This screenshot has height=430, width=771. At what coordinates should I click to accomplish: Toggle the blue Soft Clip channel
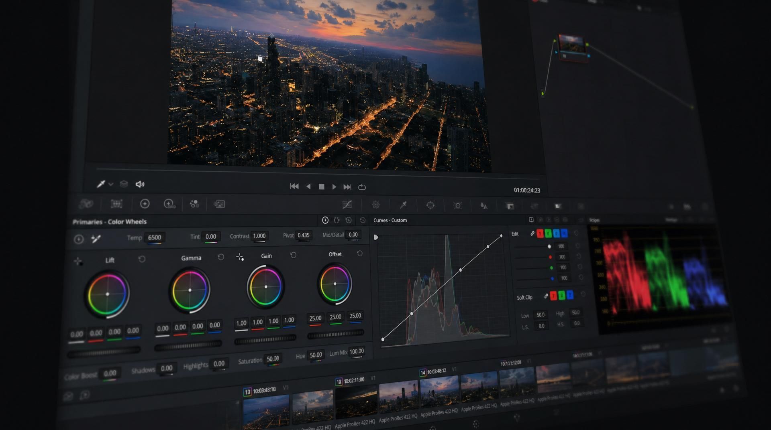click(570, 295)
